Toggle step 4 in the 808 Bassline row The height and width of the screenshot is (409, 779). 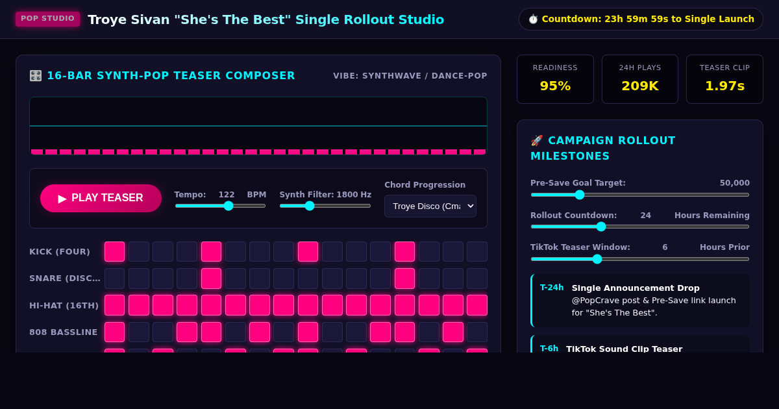point(187,332)
